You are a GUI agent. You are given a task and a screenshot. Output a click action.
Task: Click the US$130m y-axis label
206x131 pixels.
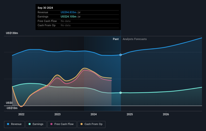[x=12, y=33]
